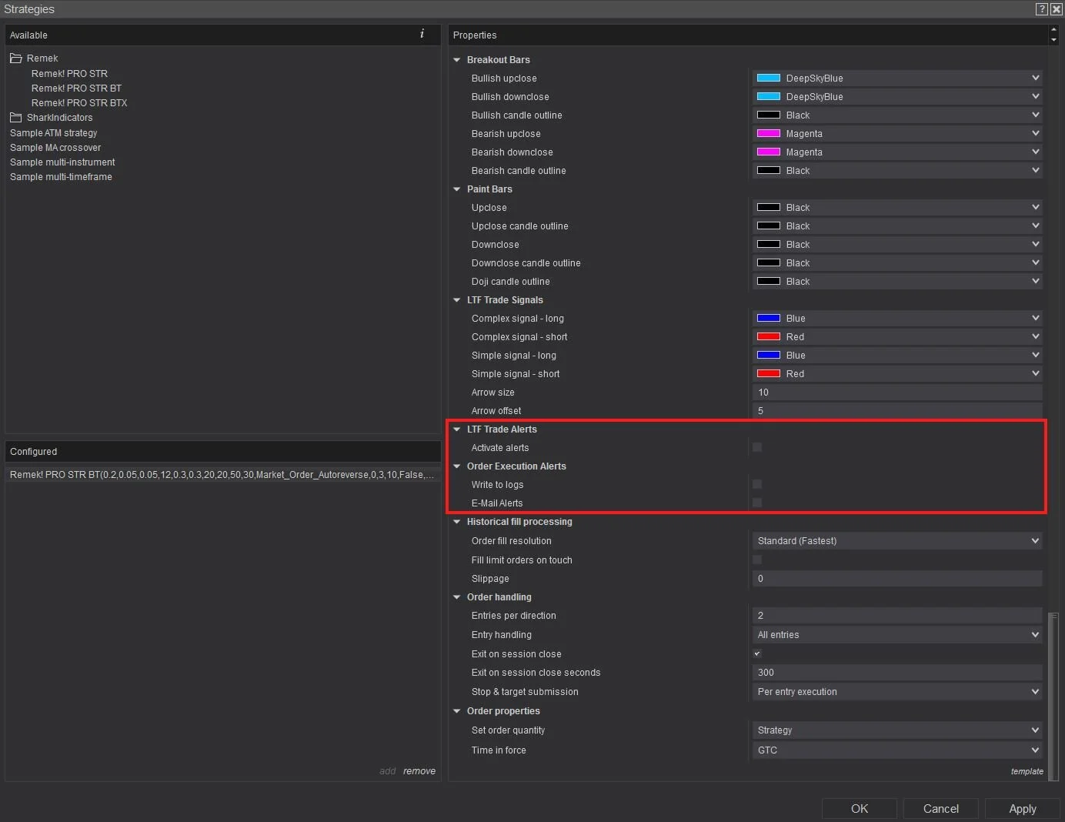Viewport: 1065px width, 822px height.
Task: Select Sample ATM strategy
Action: pyautogui.click(x=53, y=133)
